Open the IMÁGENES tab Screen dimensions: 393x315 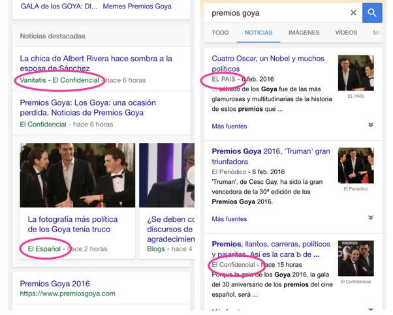(x=304, y=33)
